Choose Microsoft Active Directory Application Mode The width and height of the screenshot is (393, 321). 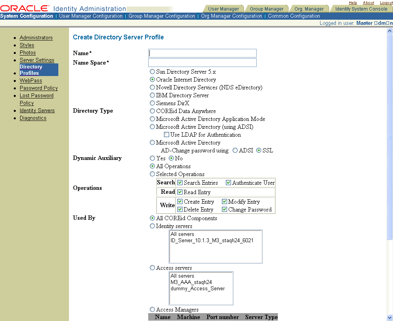[x=153, y=119]
